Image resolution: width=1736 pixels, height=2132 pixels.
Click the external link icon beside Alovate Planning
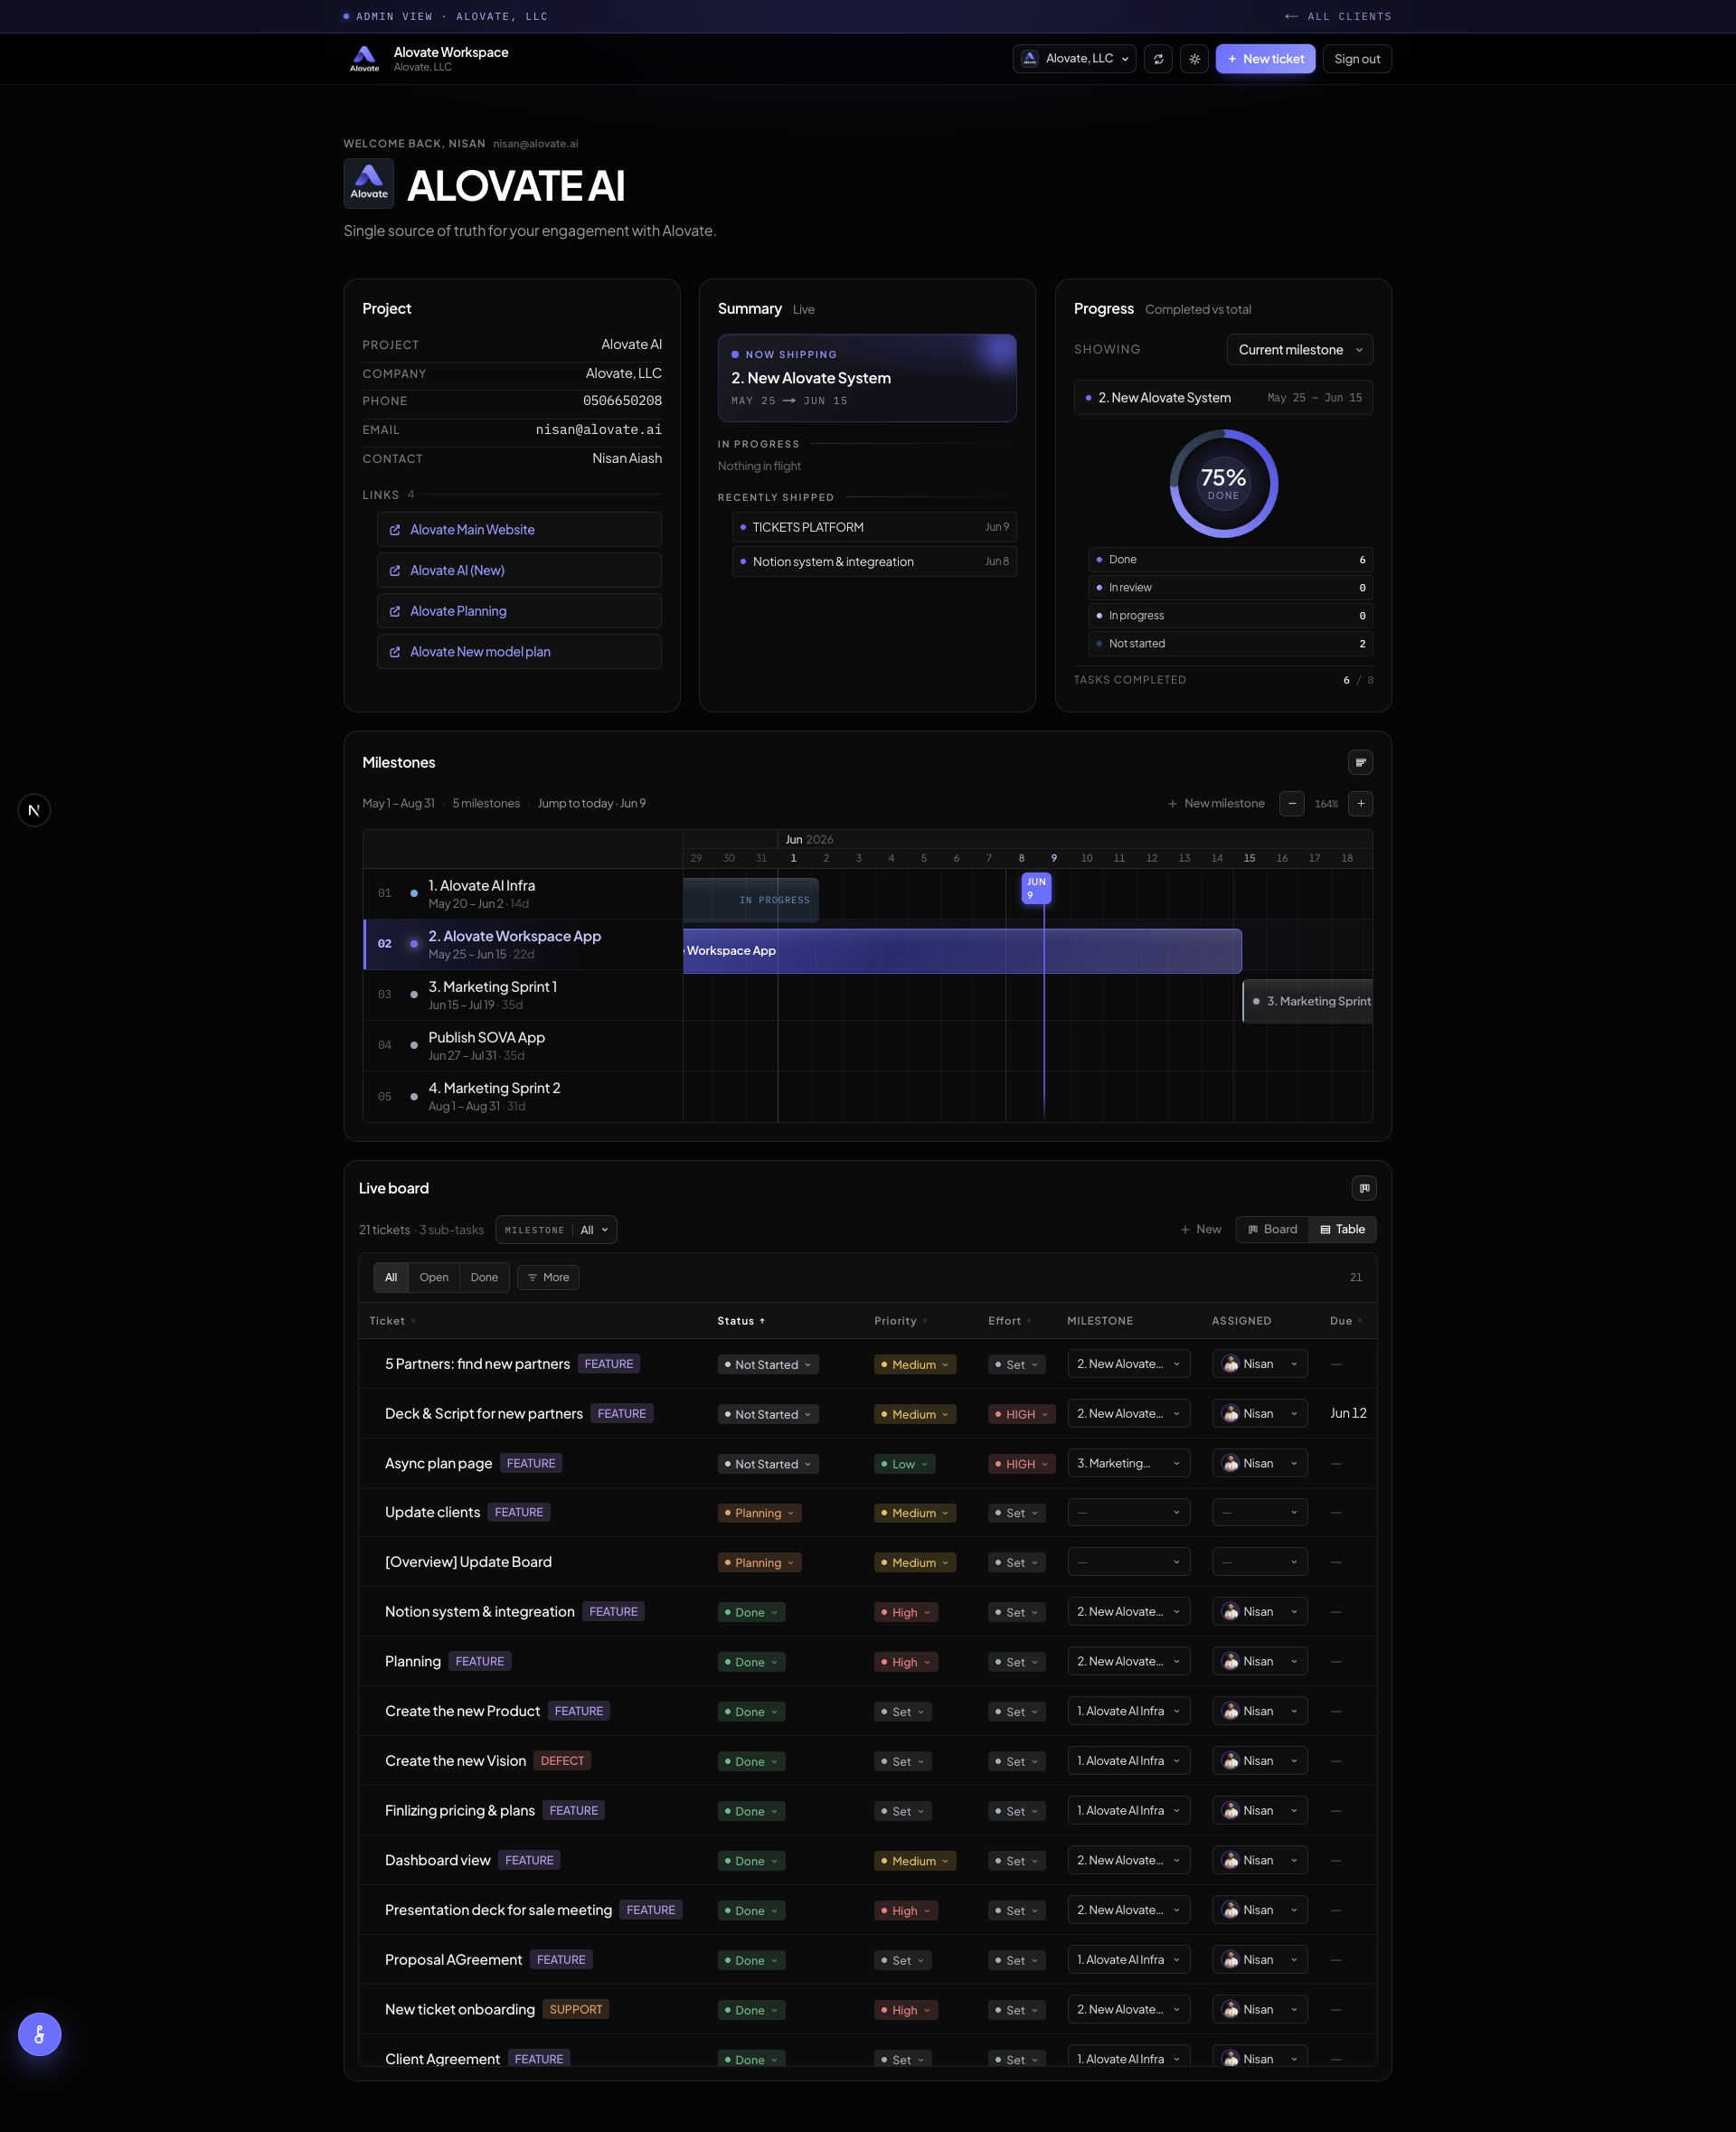394,611
